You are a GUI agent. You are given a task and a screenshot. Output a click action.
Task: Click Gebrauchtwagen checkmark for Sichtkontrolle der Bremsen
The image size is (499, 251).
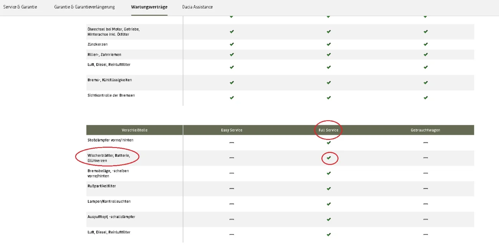(425, 98)
